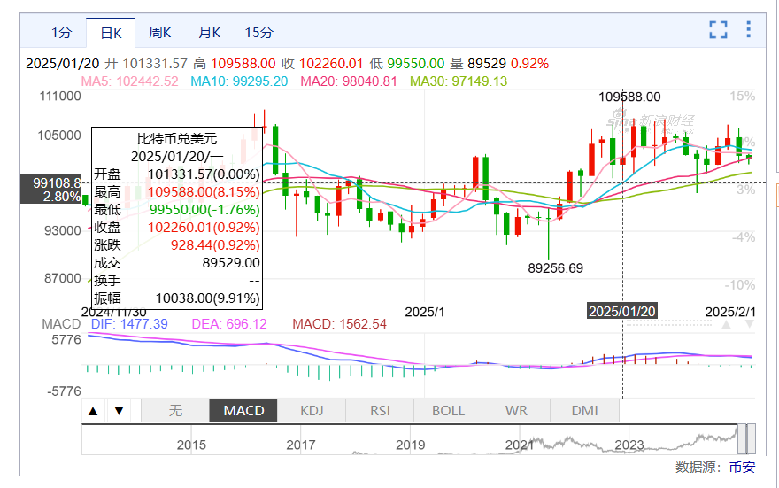Switch to the 周K tab
The height and width of the screenshot is (488, 779).
pyautogui.click(x=160, y=33)
